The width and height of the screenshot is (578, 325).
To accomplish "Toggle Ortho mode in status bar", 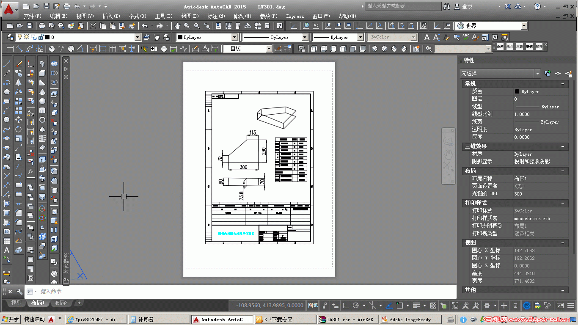I will click(x=345, y=305).
